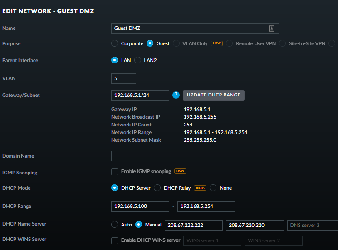
Task: Switch DHCP Mode to DHCP Relay
Action: coord(157,188)
